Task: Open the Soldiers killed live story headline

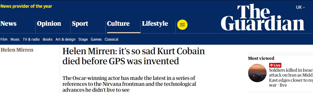Action: [x=291, y=78]
